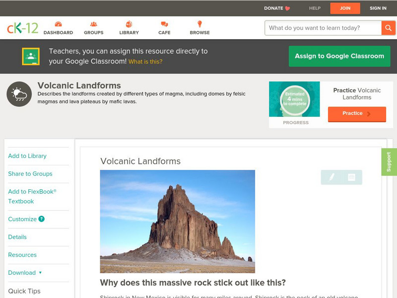The height and width of the screenshot is (298, 397).
Task: Click the Download link text
Action: pos(22,273)
